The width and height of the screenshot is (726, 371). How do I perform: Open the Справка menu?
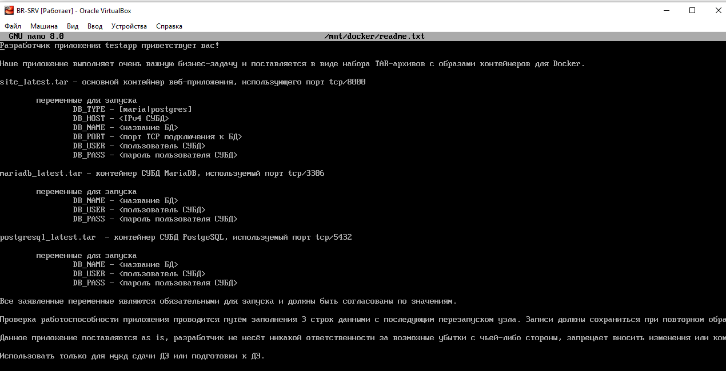tap(169, 26)
